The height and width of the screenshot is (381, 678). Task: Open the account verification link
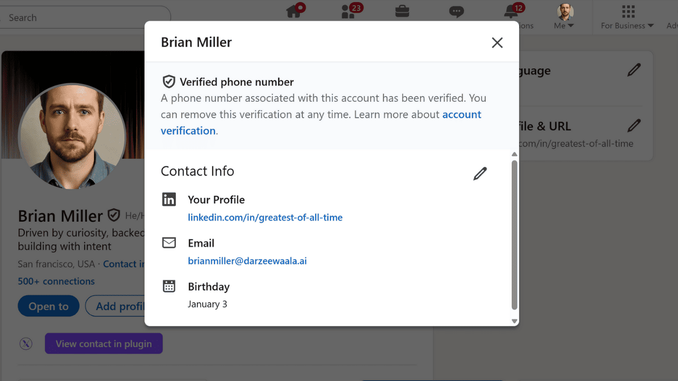[188, 131]
